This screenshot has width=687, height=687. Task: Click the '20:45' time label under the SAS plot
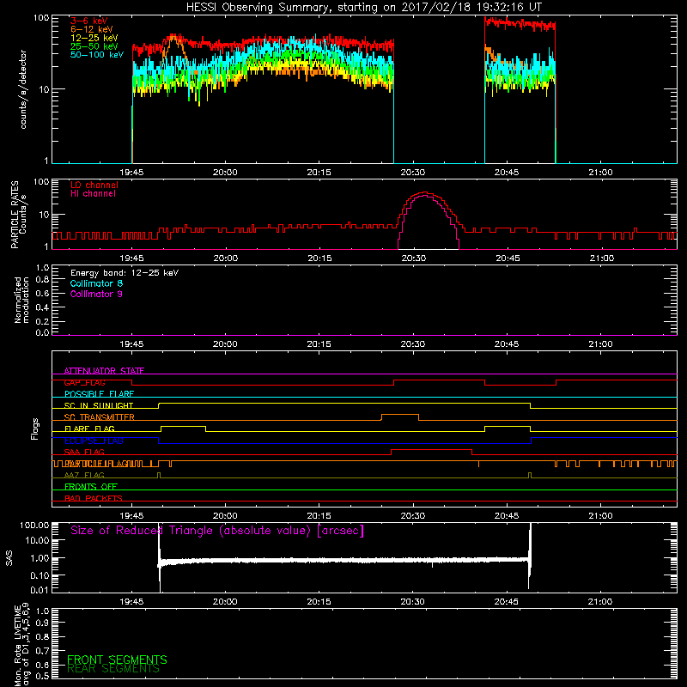click(x=507, y=602)
